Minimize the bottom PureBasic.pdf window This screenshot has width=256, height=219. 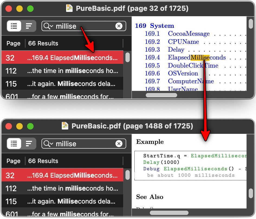(20, 126)
